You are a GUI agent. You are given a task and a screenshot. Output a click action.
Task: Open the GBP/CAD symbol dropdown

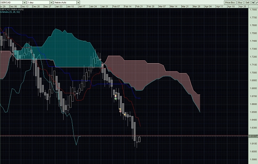(13, 2)
